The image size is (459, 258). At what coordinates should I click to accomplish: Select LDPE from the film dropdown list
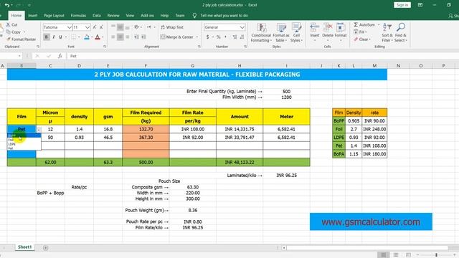click(x=24, y=144)
